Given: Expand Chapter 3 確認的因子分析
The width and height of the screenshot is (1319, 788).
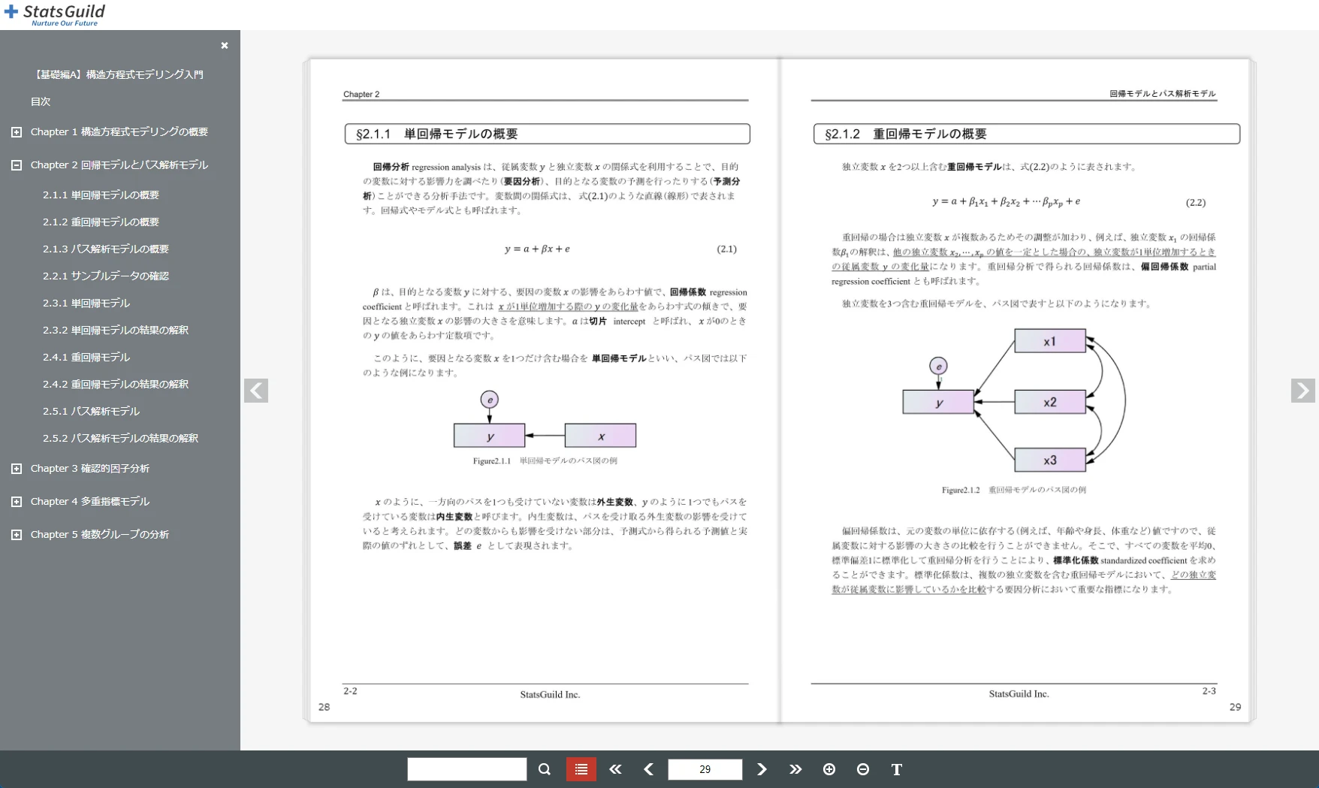Looking at the screenshot, I should click(17, 468).
